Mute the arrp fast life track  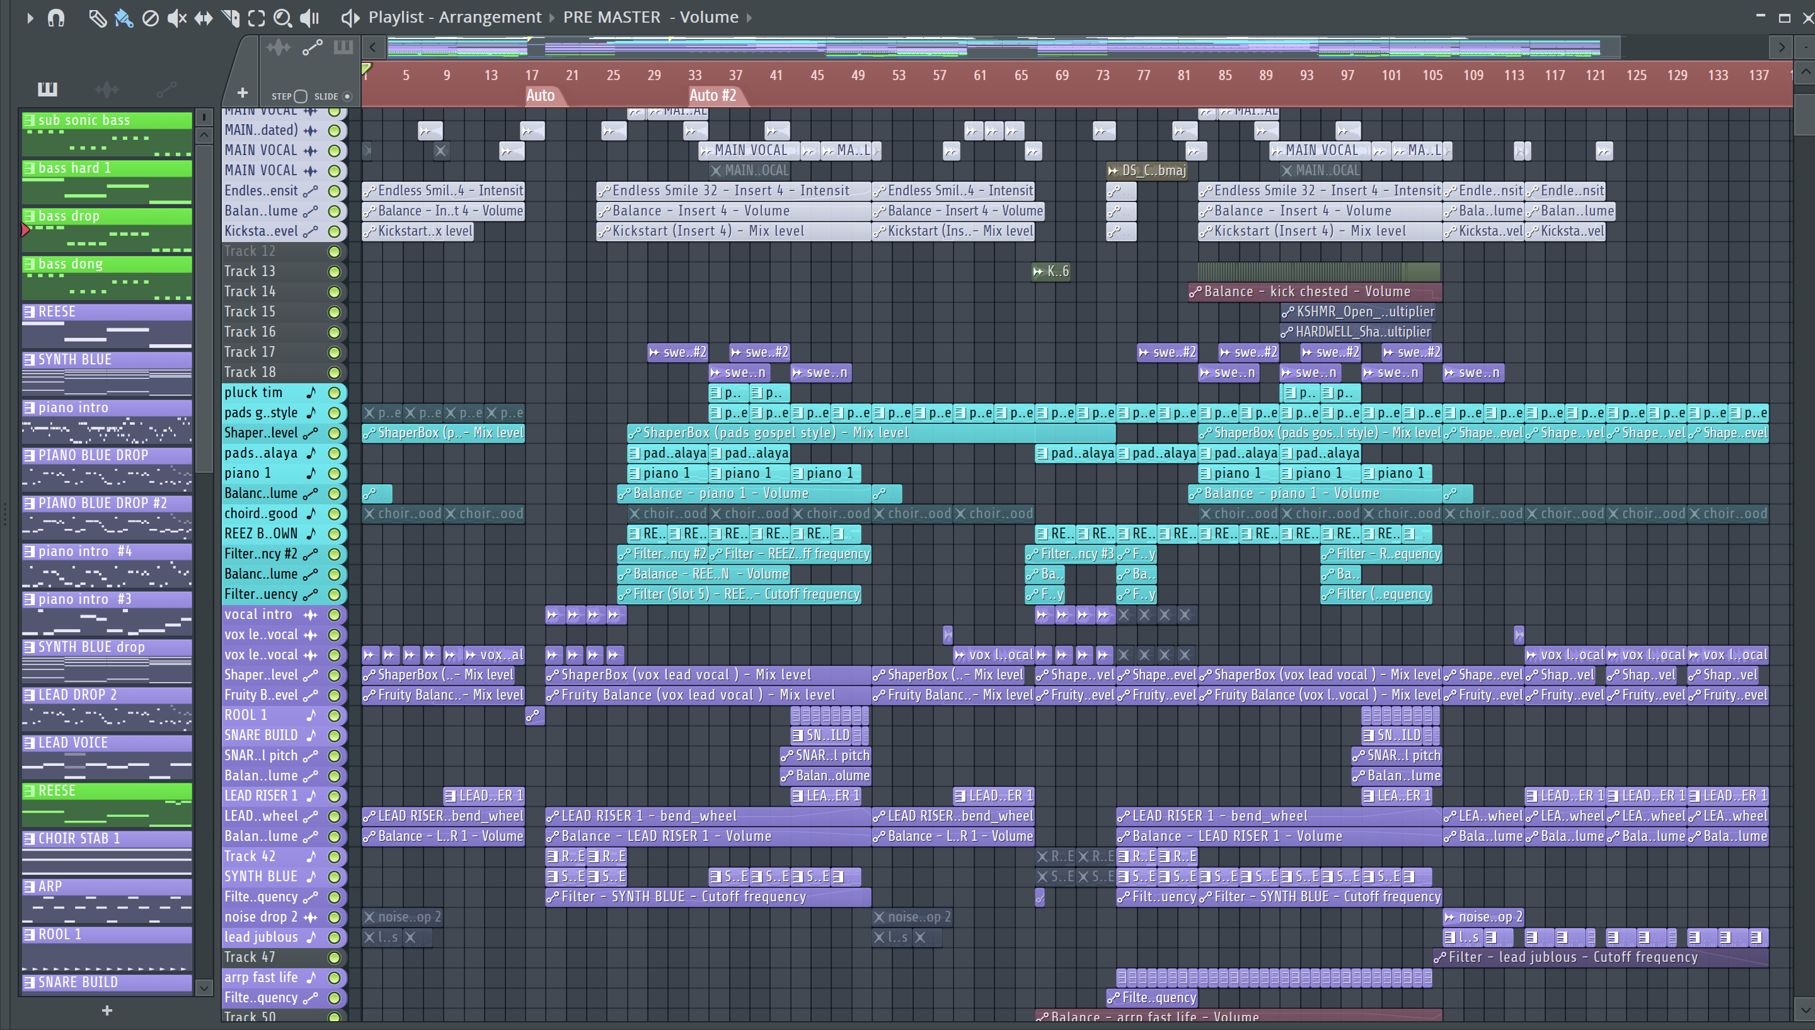coord(335,978)
